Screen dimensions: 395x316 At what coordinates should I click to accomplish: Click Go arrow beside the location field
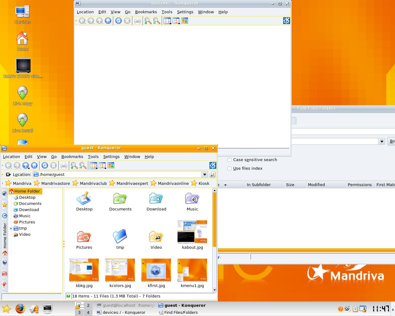click(212, 175)
